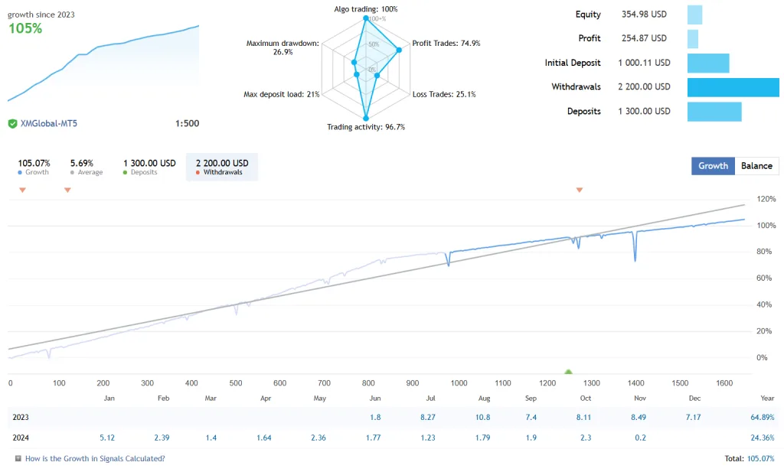The width and height of the screenshot is (784, 472).
Task: Toggle the Average series legend item
Action: (86, 167)
